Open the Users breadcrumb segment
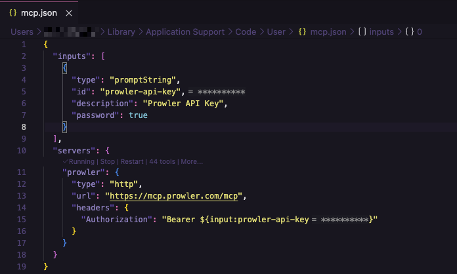This screenshot has height=274, width=457. click(x=22, y=31)
